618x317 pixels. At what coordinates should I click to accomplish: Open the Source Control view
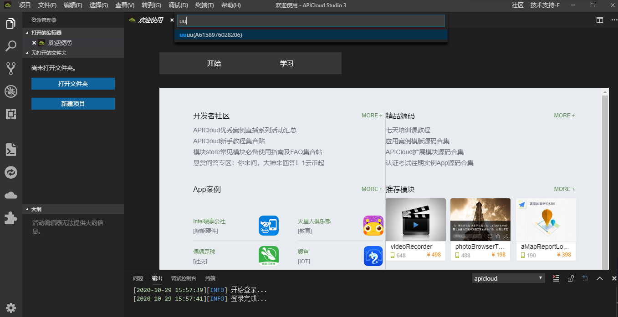click(x=11, y=69)
